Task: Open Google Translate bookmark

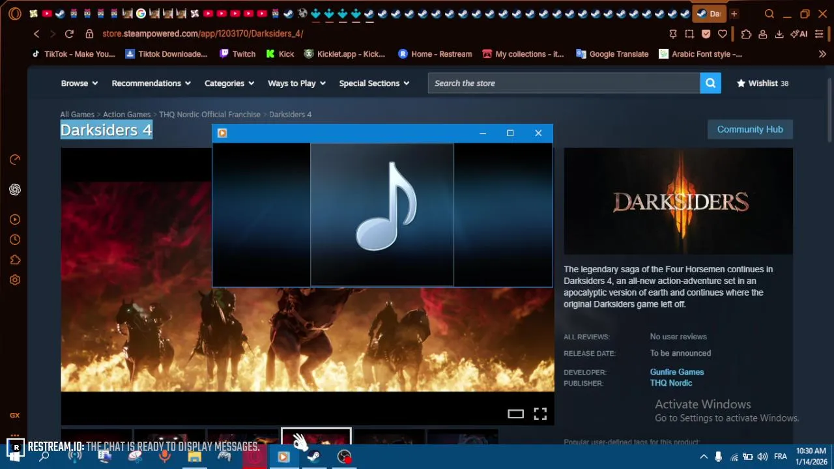Action: pyautogui.click(x=612, y=54)
